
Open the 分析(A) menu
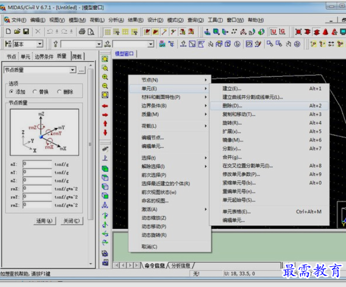[x=116, y=20]
